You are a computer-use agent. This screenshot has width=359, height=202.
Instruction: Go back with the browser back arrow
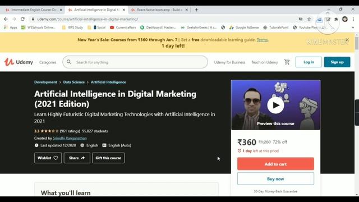[x=6, y=19]
